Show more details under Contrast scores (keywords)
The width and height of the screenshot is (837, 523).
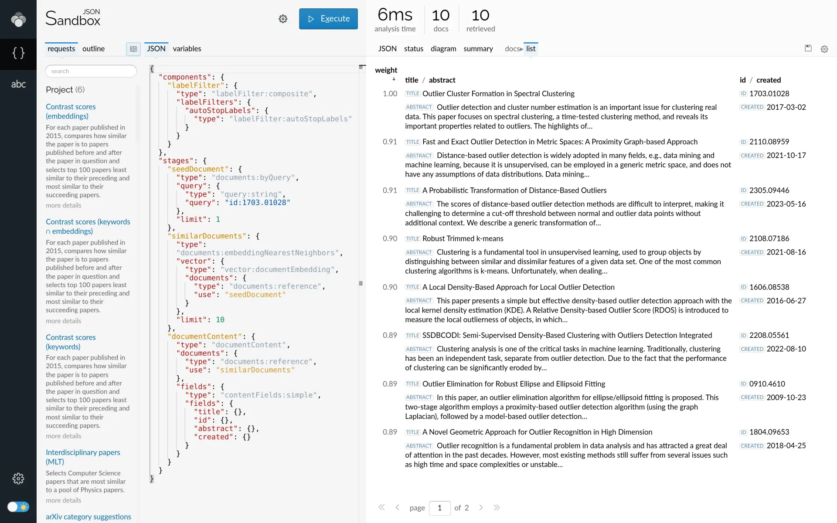pos(63,436)
